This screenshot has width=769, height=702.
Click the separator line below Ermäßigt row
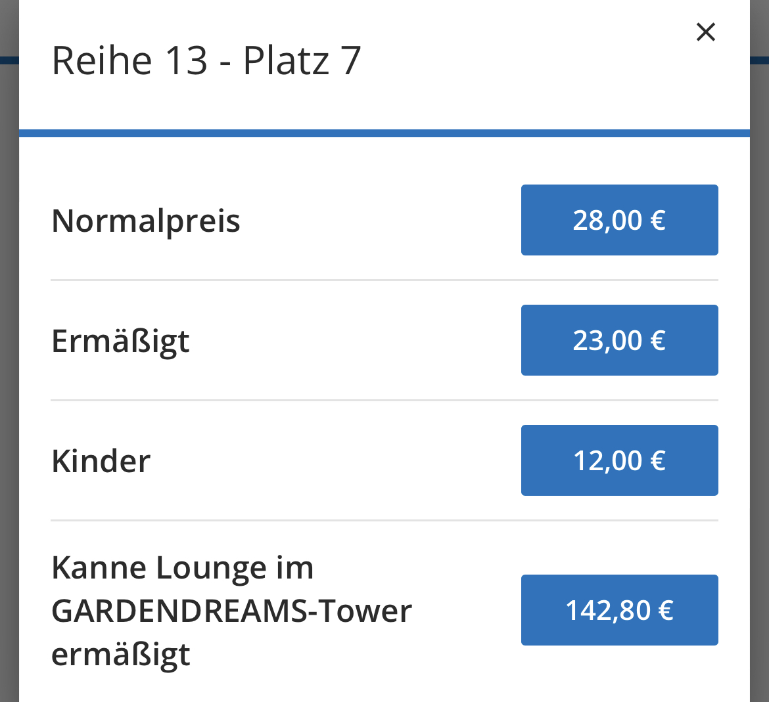point(384,400)
